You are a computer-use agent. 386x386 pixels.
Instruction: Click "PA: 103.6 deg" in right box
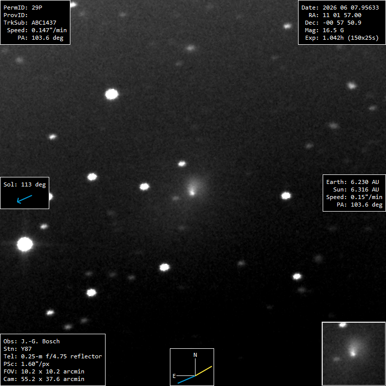tap(359, 205)
